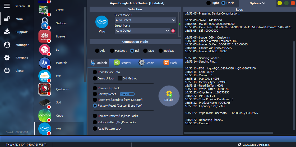Select Factory Reset [Custom Erase Tool]
Image resolution: width=296 pixels, height=147 pixels.
[117, 106]
